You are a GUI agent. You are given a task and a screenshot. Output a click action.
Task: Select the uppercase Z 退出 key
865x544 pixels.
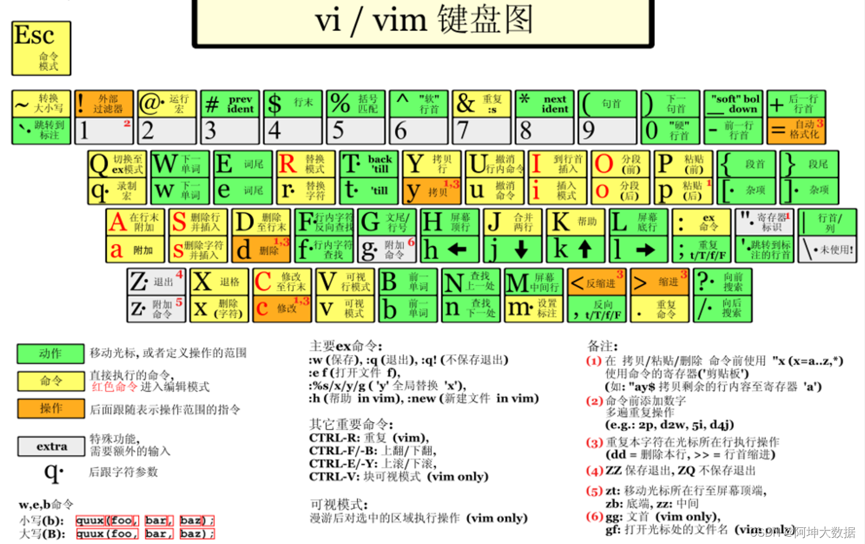156,282
